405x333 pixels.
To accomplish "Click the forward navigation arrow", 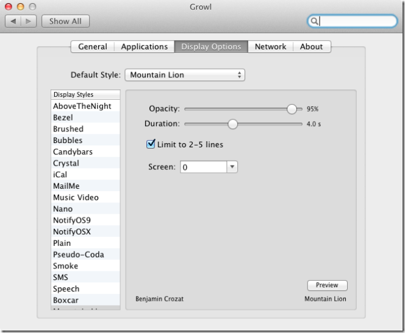I will (29, 21).
